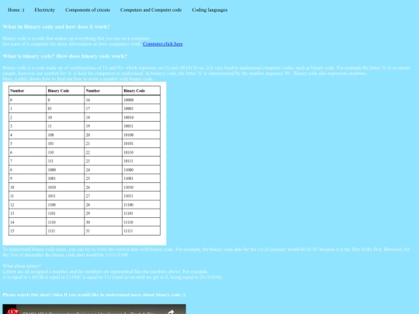The width and height of the screenshot is (419, 314).
Task: Click the share arrow on the video
Action: click(x=171, y=311)
